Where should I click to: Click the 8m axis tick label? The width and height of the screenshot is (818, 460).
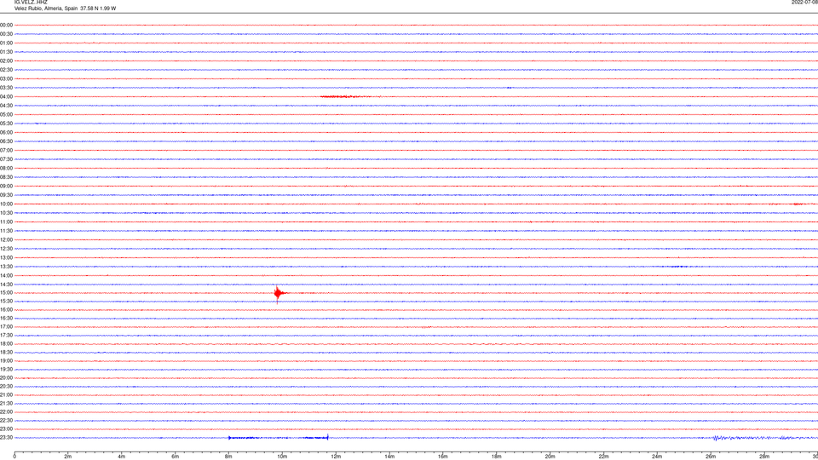(228, 457)
